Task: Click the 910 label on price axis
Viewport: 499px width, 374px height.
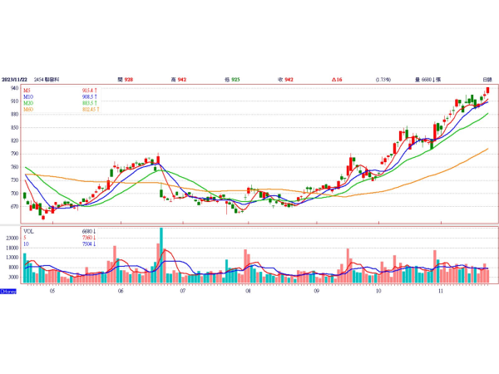Action: point(14,101)
